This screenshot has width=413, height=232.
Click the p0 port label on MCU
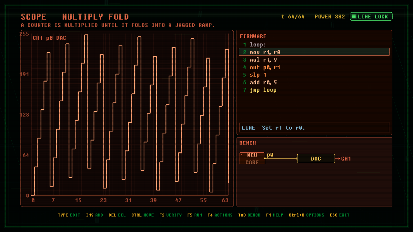pos(270,155)
